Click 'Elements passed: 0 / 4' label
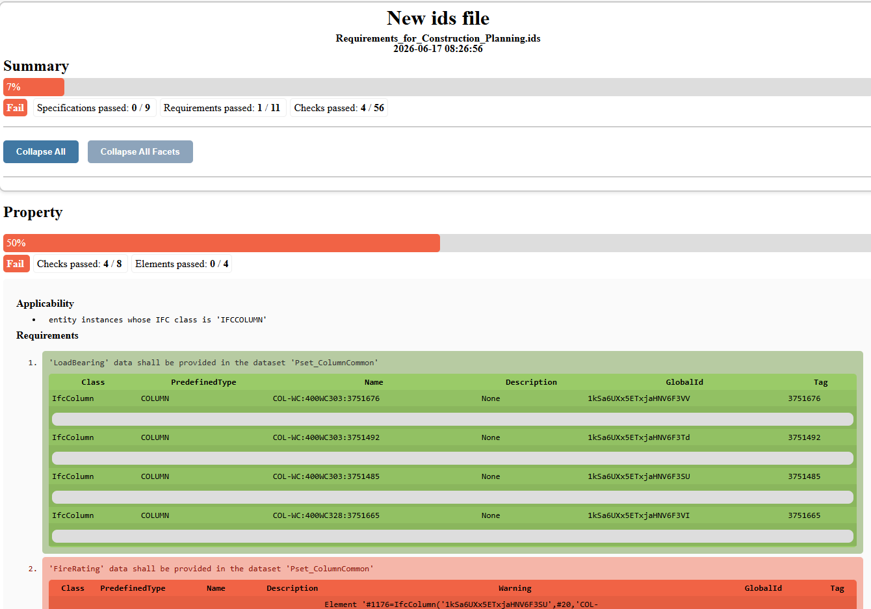This screenshot has width=871, height=609. pos(181,264)
